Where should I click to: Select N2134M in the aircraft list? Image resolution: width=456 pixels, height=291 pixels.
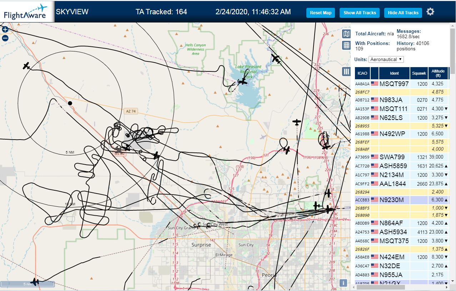point(402,175)
